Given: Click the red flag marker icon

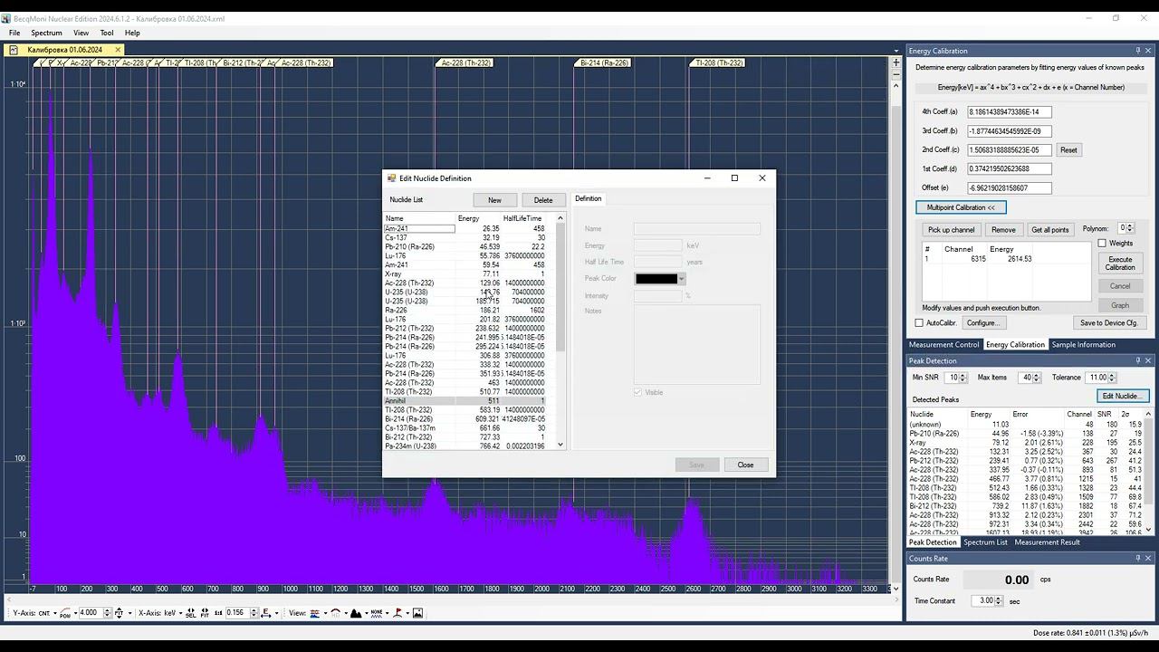Looking at the screenshot, I should click(397, 613).
